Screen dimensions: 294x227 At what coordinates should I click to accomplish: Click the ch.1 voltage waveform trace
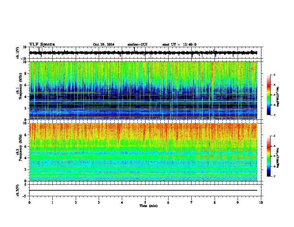click(143, 53)
